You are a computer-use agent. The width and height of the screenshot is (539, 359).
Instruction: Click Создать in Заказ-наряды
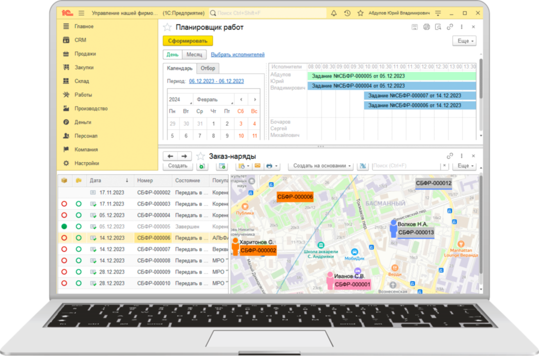[x=178, y=166]
